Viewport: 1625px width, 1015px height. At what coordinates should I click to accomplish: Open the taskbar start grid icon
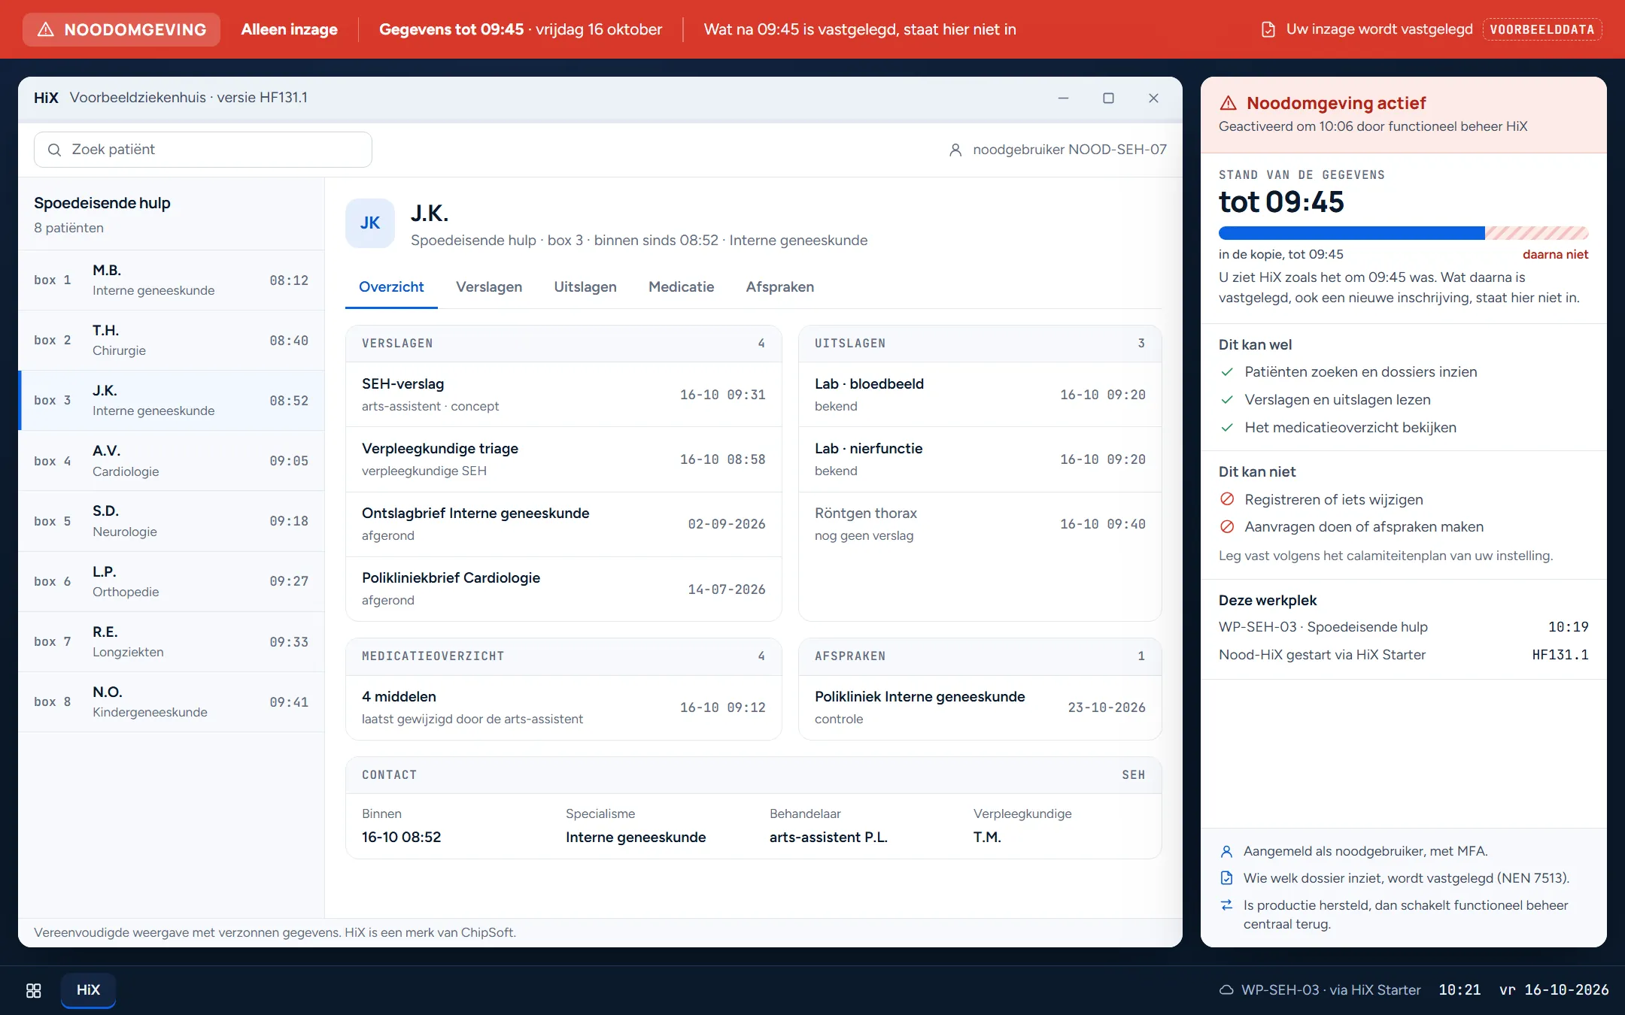click(34, 990)
